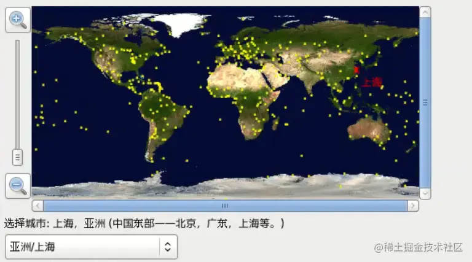Open the 亚洲/上海 timezone dropdown
Viewport: 472px width, 262px height.
click(x=91, y=247)
